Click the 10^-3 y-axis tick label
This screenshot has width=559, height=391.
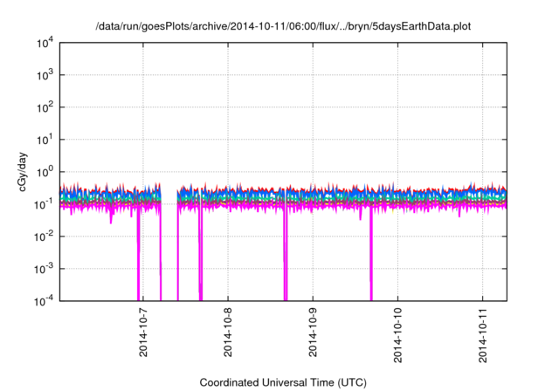click(44, 269)
